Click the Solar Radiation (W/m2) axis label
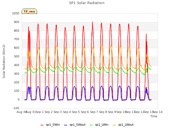174x130 pixels. pos(4,61)
